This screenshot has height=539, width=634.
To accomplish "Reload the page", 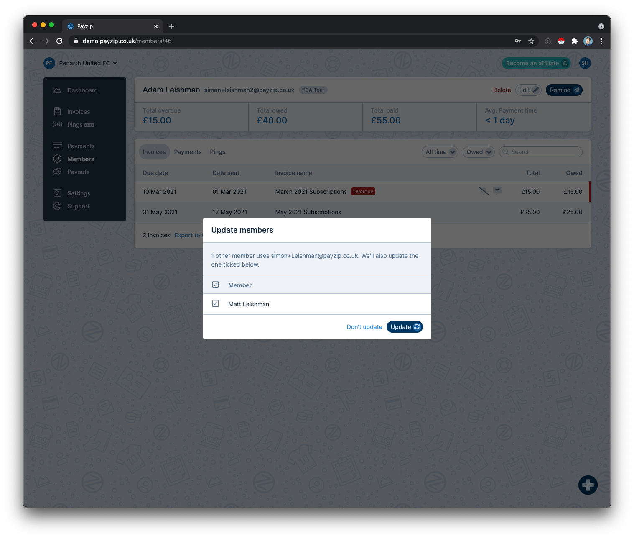I will (59, 41).
